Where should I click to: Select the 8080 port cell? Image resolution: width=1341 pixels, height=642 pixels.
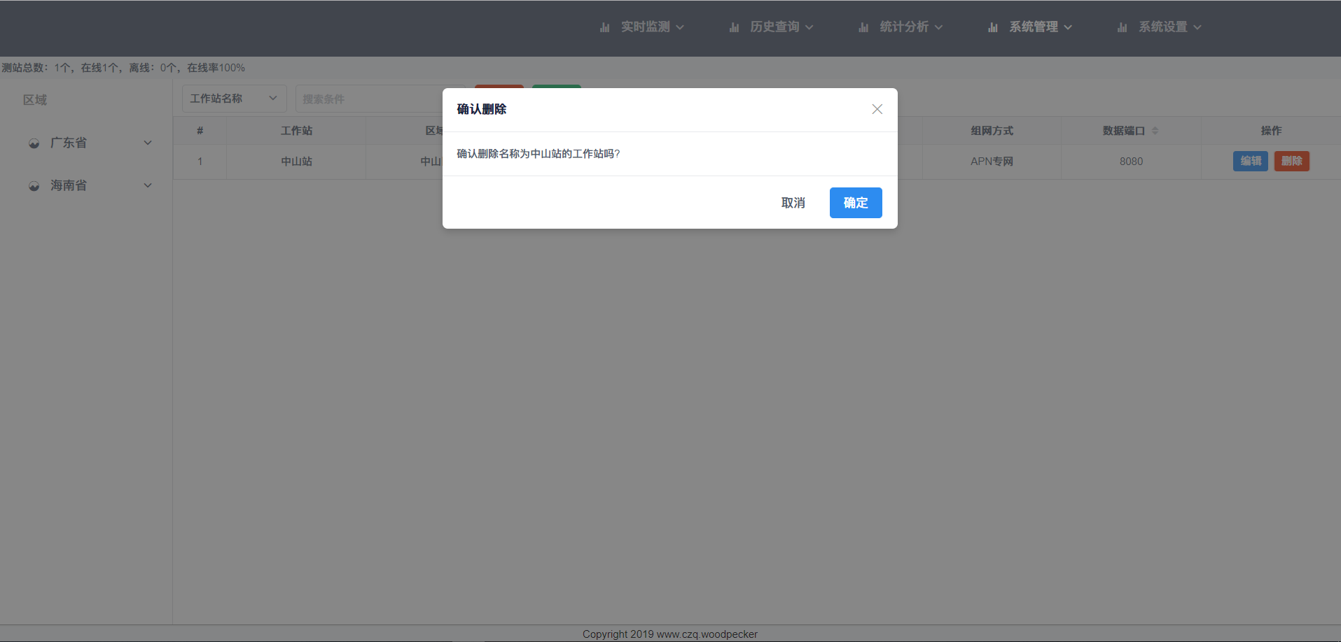click(x=1131, y=162)
